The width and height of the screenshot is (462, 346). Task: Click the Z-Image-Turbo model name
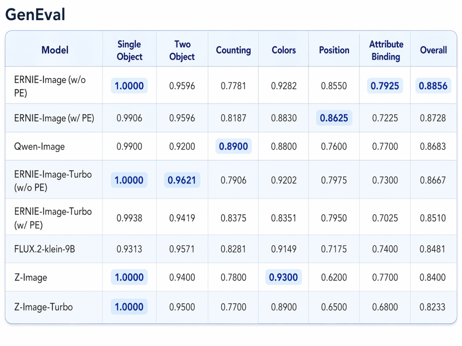click(x=43, y=307)
